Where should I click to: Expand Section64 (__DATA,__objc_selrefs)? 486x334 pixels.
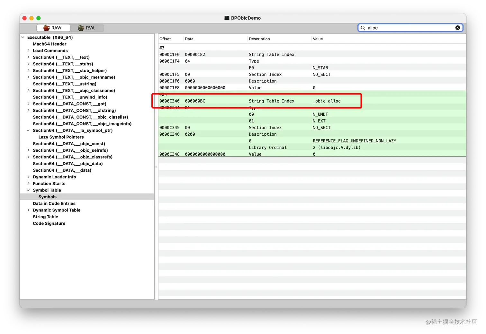point(28,150)
